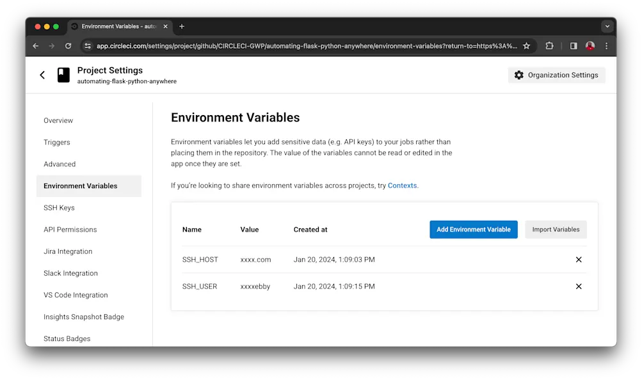
Task: Bookmark this page via the star icon
Action: tap(526, 45)
